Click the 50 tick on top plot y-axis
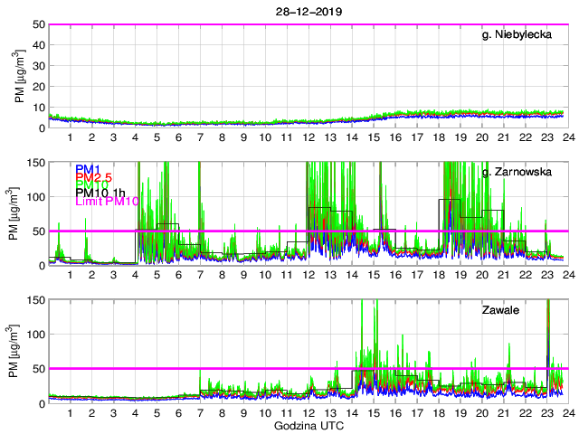The image size is (579, 434). [40, 24]
